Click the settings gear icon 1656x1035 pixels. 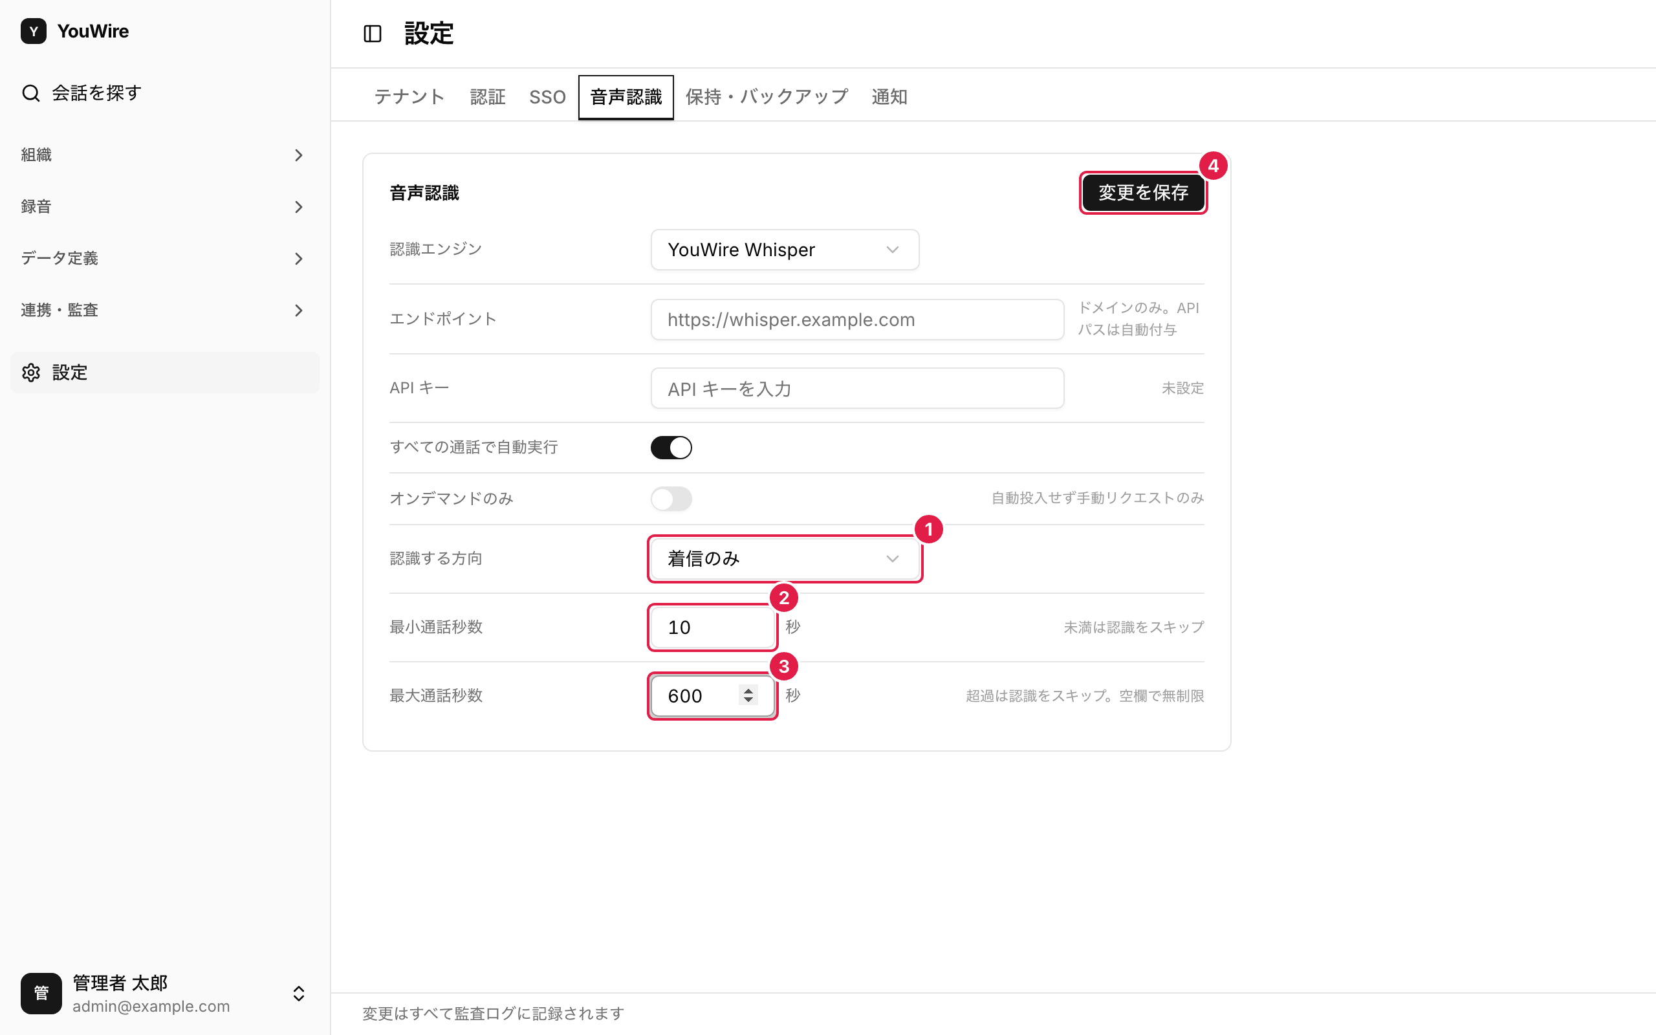(x=31, y=373)
